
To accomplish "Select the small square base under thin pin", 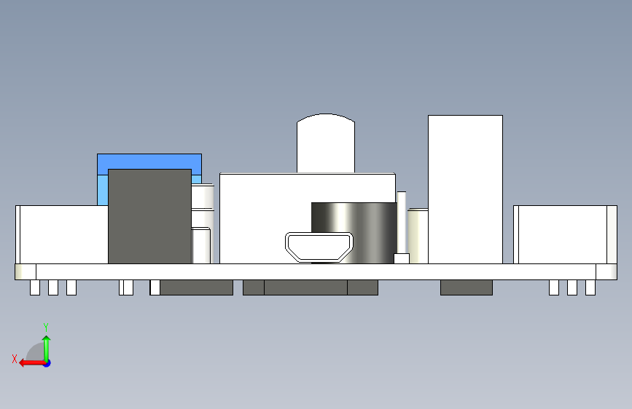I will (x=402, y=259).
